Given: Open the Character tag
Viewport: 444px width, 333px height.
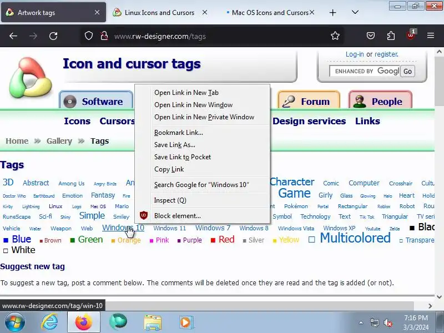Looking at the screenshot, I should [x=292, y=182].
